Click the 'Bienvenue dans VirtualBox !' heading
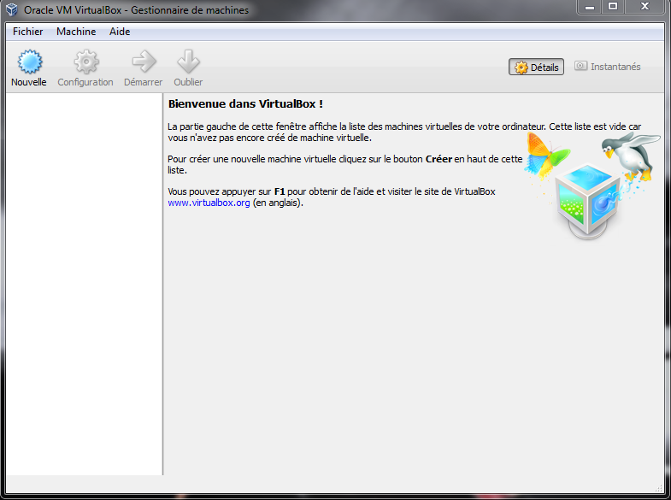671x500 pixels. 245,104
